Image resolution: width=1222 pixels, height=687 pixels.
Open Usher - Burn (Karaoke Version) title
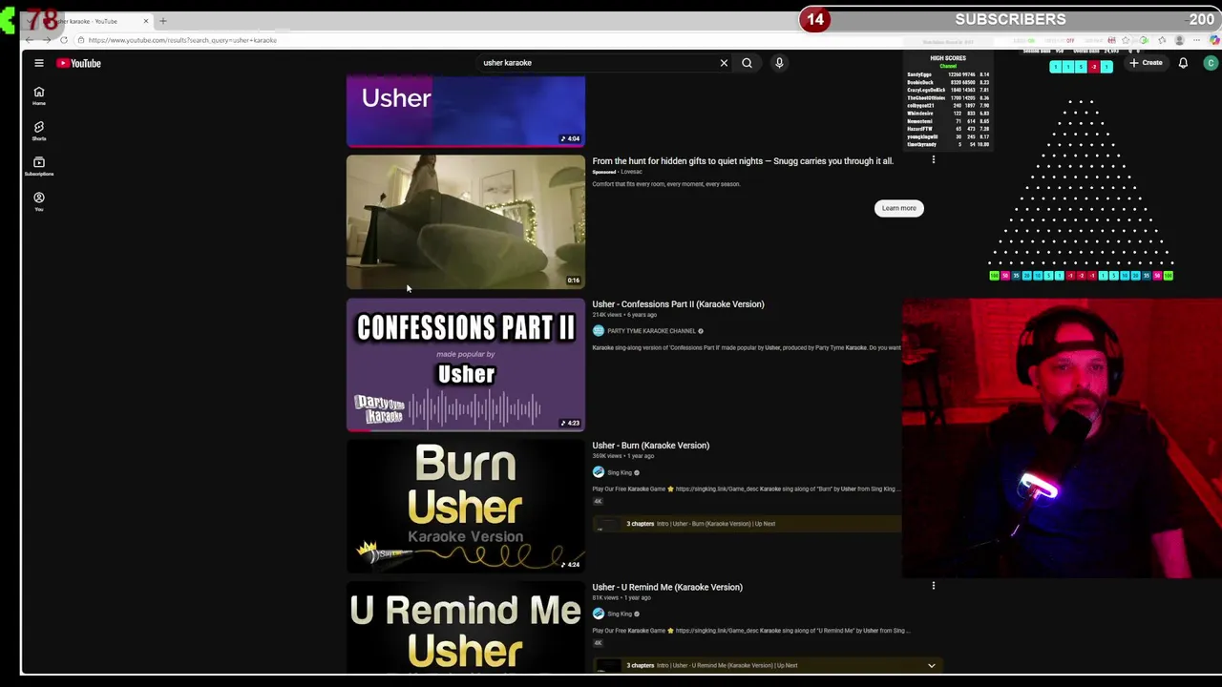pyautogui.click(x=650, y=446)
